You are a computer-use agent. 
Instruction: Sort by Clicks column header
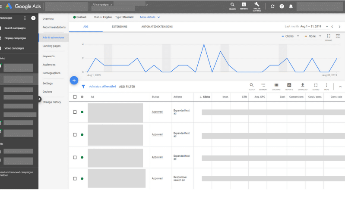pyautogui.click(x=205, y=97)
